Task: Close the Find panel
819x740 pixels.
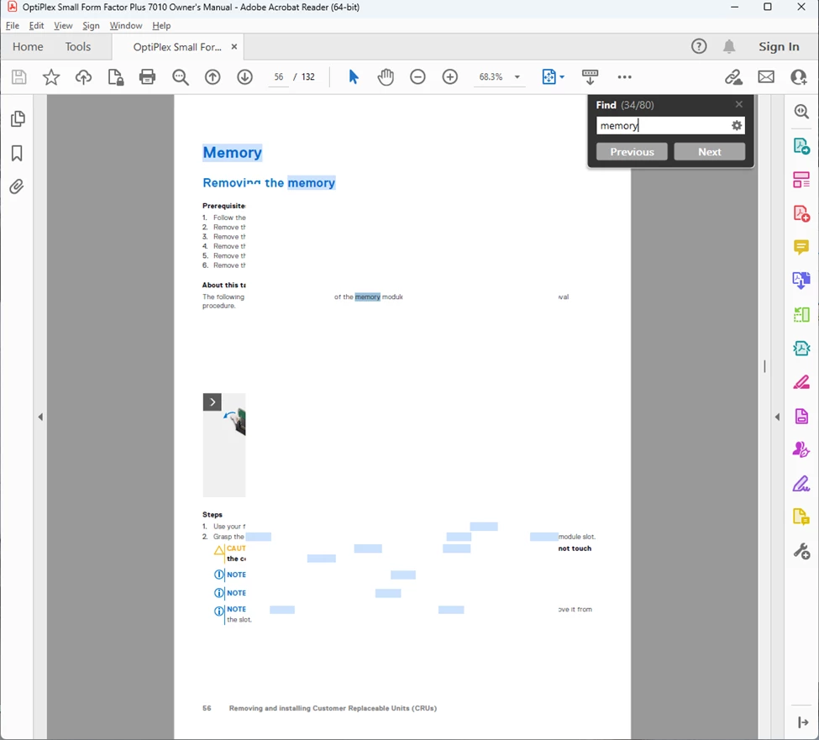Action: click(738, 104)
